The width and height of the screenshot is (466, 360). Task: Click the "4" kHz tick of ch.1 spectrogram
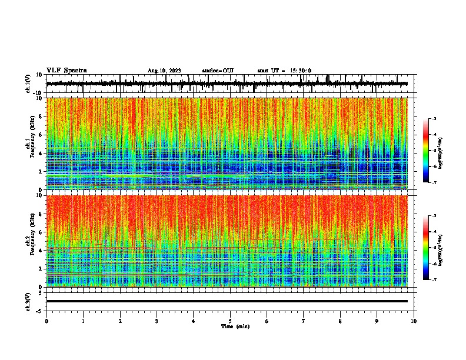coord(41,154)
